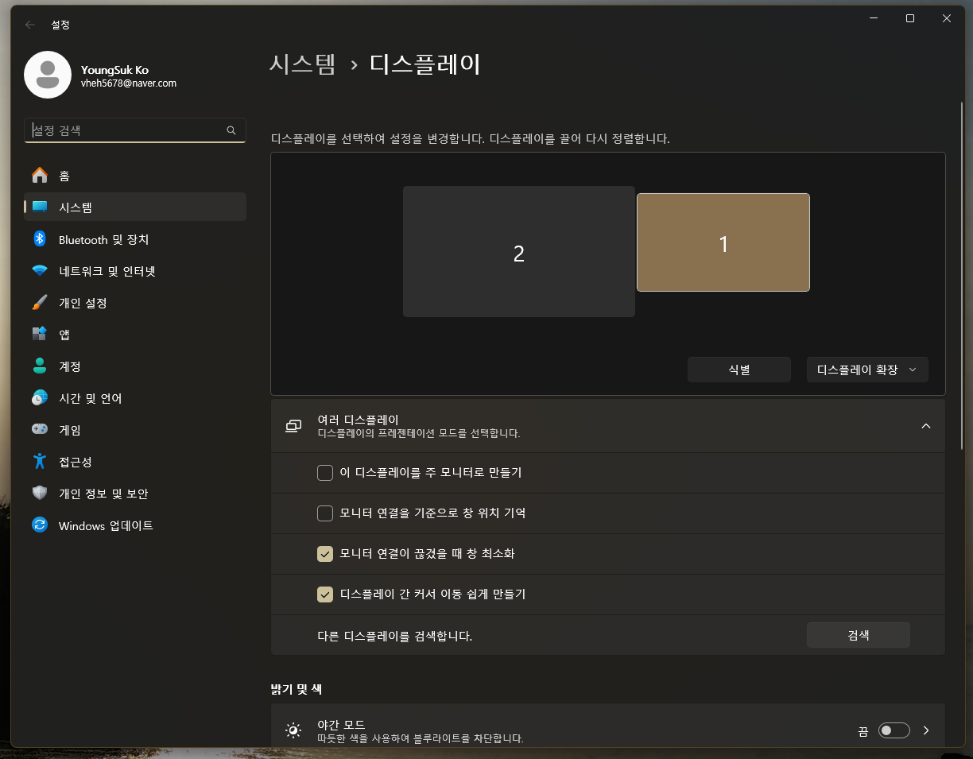
Task: Open 시간 및 언어 settings page
Action: (x=135, y=398)
